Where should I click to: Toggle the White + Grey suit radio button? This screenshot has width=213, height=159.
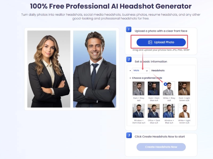(x=165, y=84)
